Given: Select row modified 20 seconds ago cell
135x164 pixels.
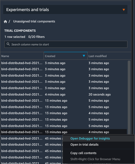Looking at the screenshot, I should [100, 95].
